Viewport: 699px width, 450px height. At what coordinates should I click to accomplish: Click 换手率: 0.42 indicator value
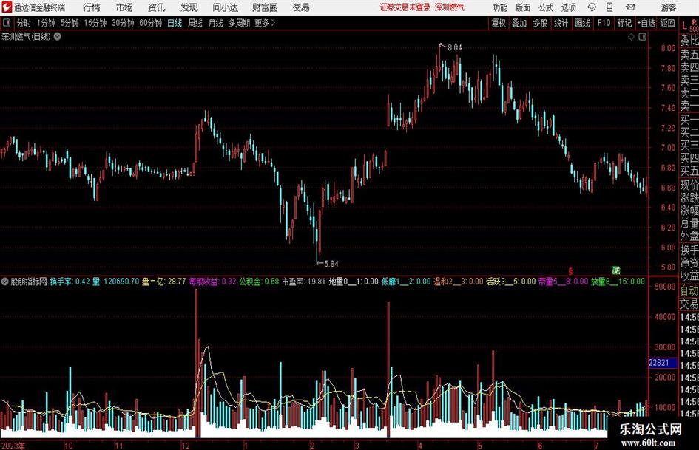tap(70, 282)
